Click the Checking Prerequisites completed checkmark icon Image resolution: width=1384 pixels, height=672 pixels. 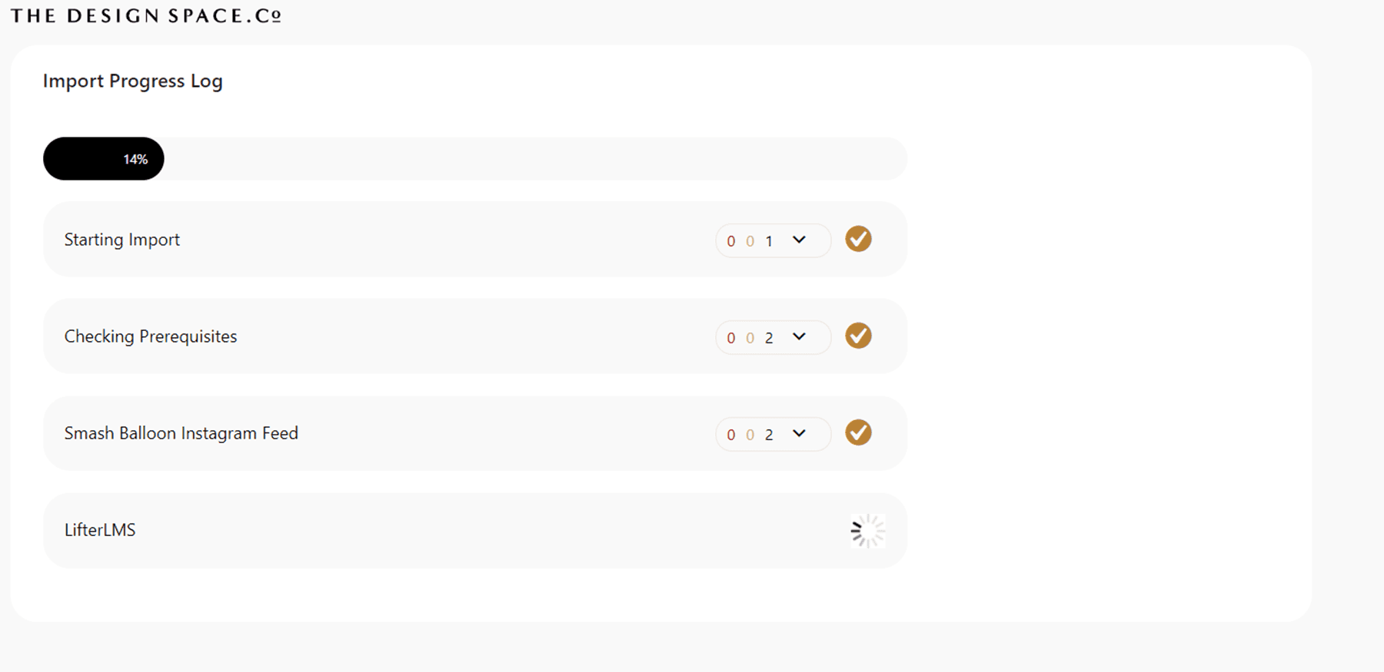pyautogui.click(x=858, y=336)
